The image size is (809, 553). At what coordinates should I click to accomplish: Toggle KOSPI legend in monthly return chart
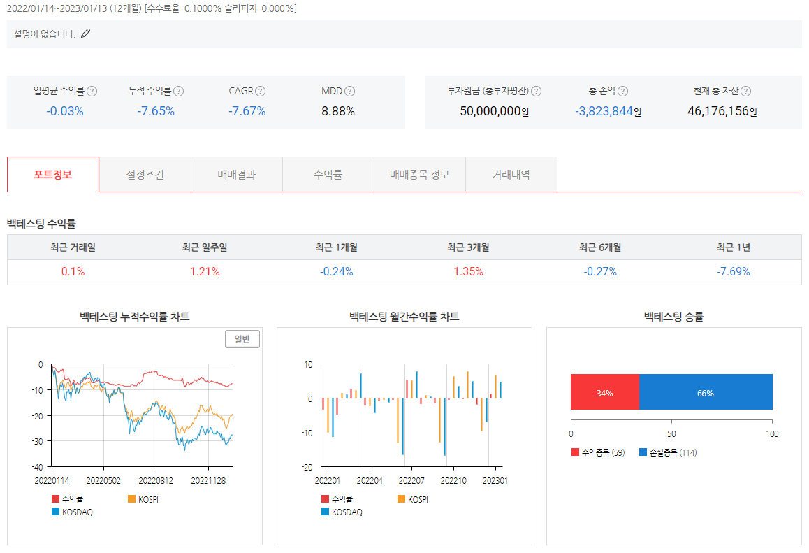coord(413,499)
